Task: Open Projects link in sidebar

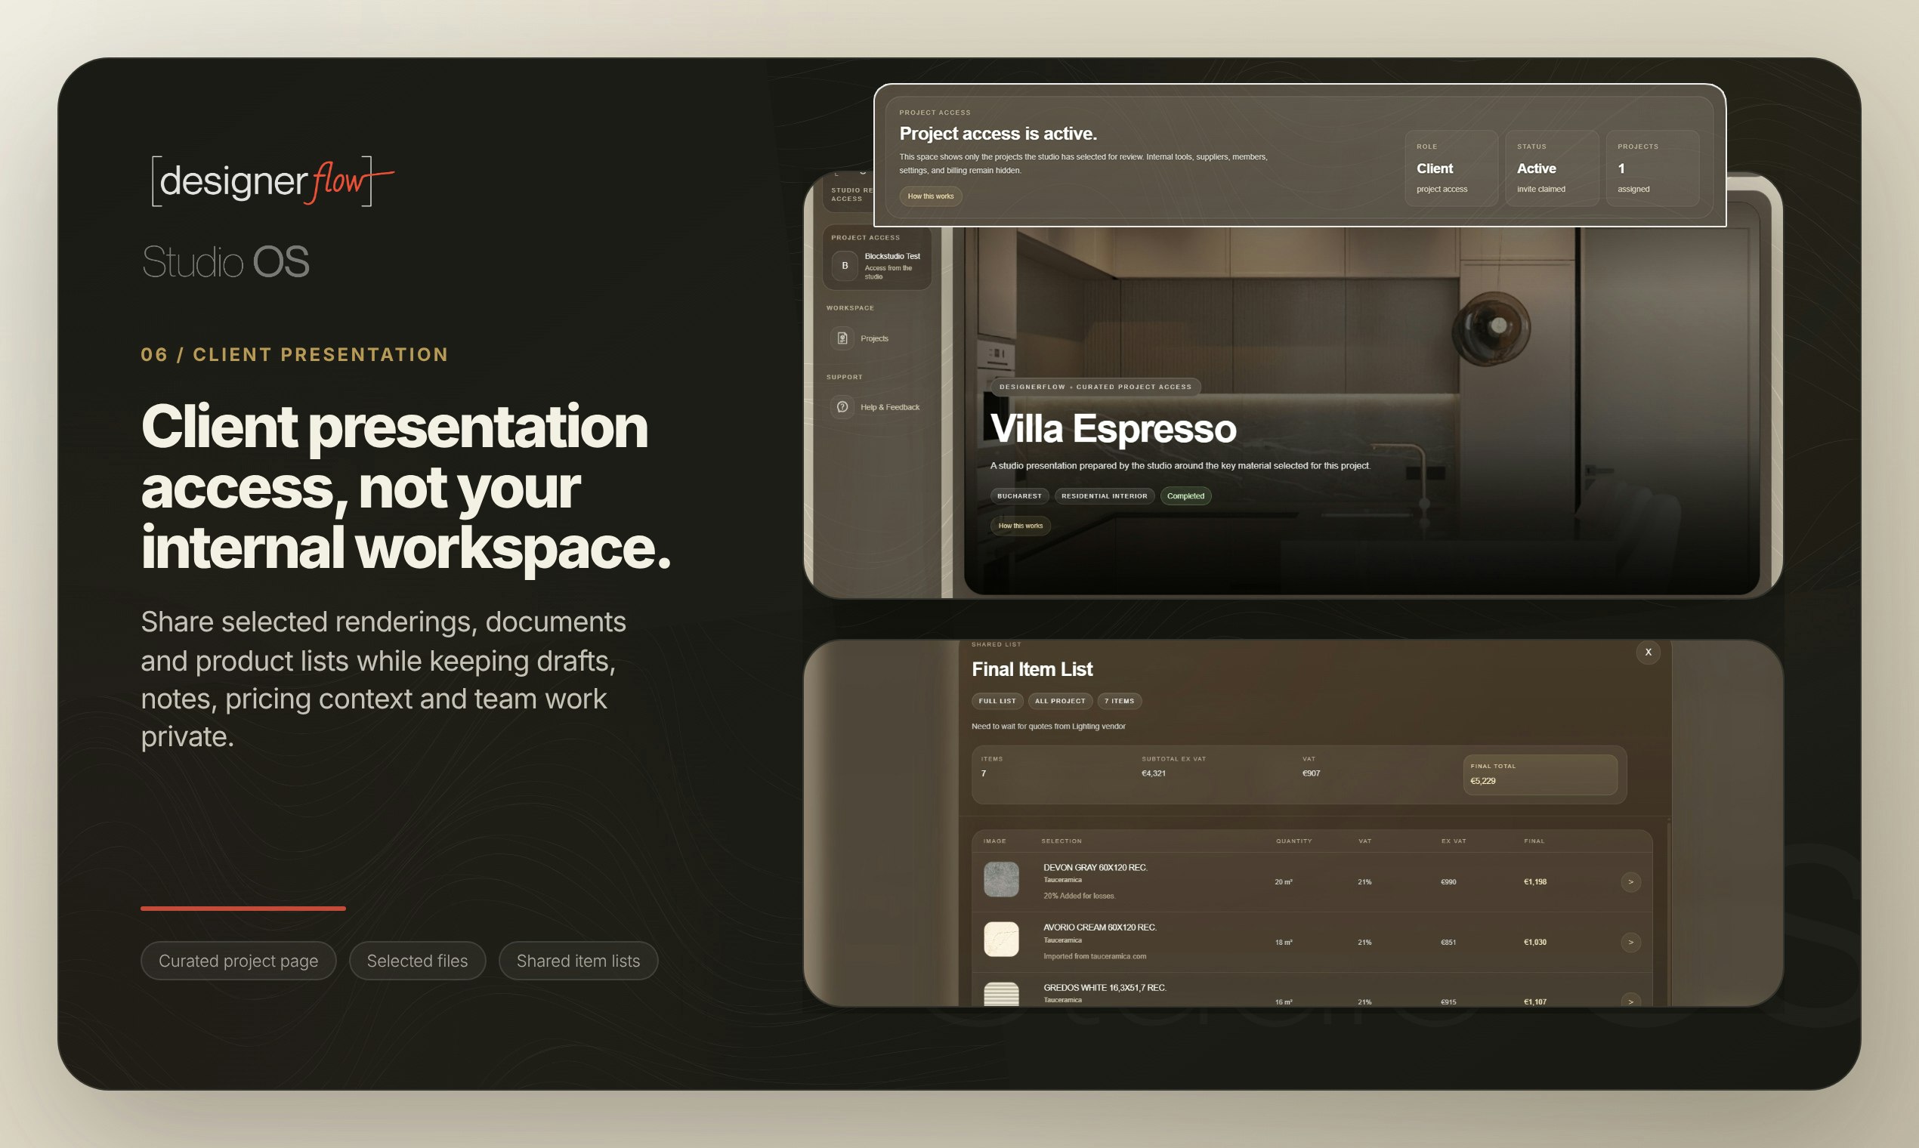Action: [874, 338]
